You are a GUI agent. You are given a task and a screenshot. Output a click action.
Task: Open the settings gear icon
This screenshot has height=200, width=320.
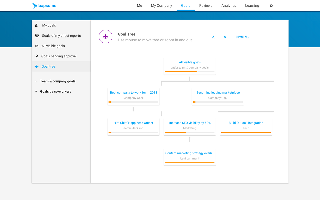tap(271, 6)
